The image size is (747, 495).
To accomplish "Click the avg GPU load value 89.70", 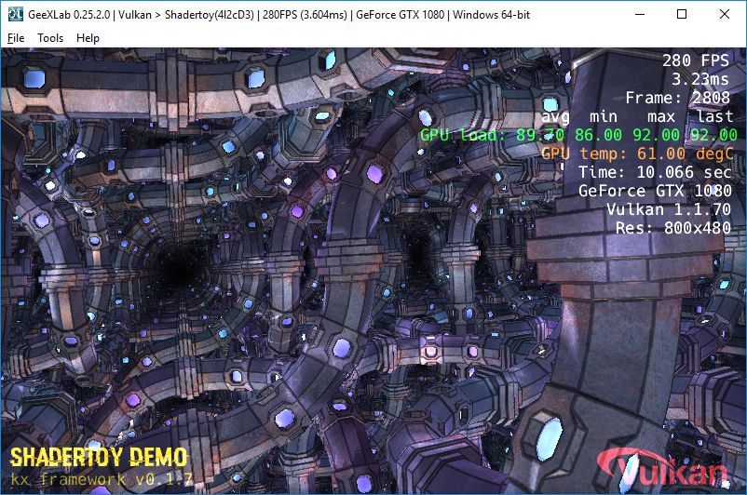I will coord(540,135).
